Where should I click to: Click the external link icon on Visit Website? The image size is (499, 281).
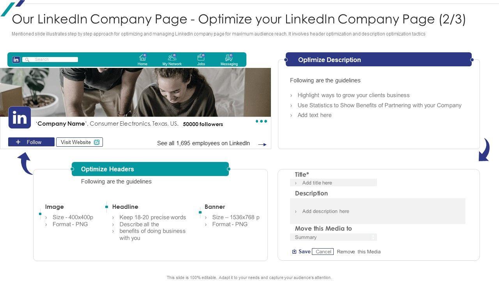click(97, 142)
